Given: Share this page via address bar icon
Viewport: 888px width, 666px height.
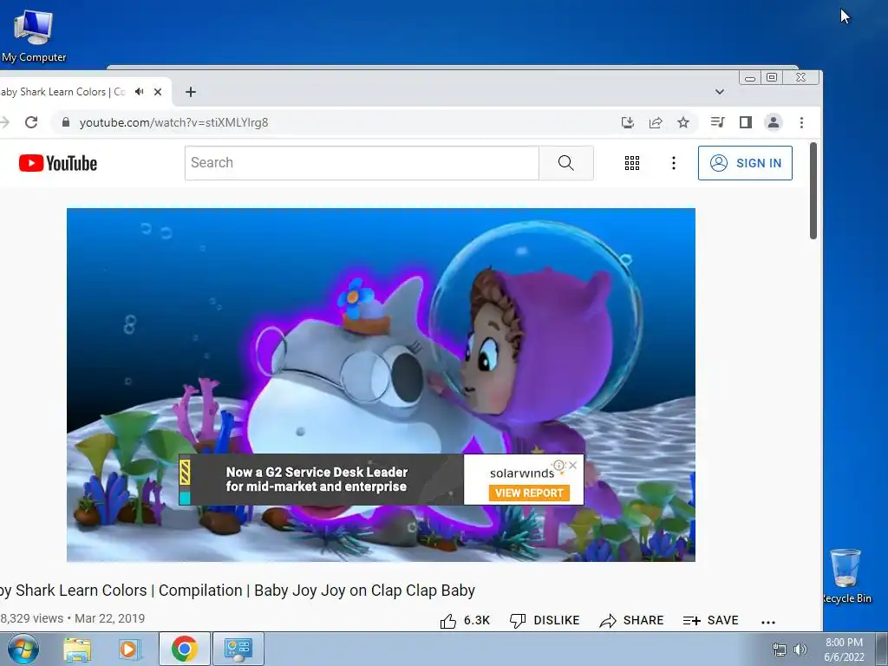Looking at the screenshot, I should point(656,122).
